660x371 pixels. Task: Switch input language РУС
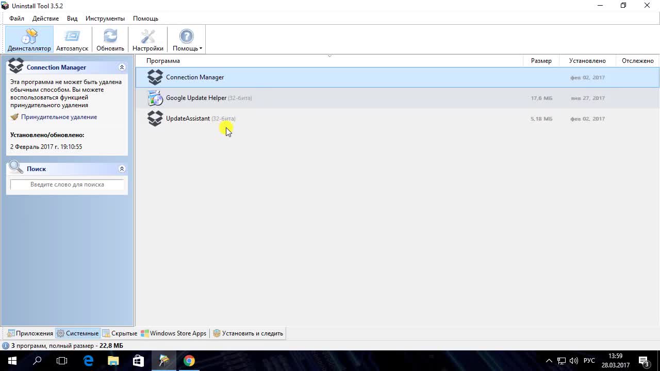coord(589,361)
